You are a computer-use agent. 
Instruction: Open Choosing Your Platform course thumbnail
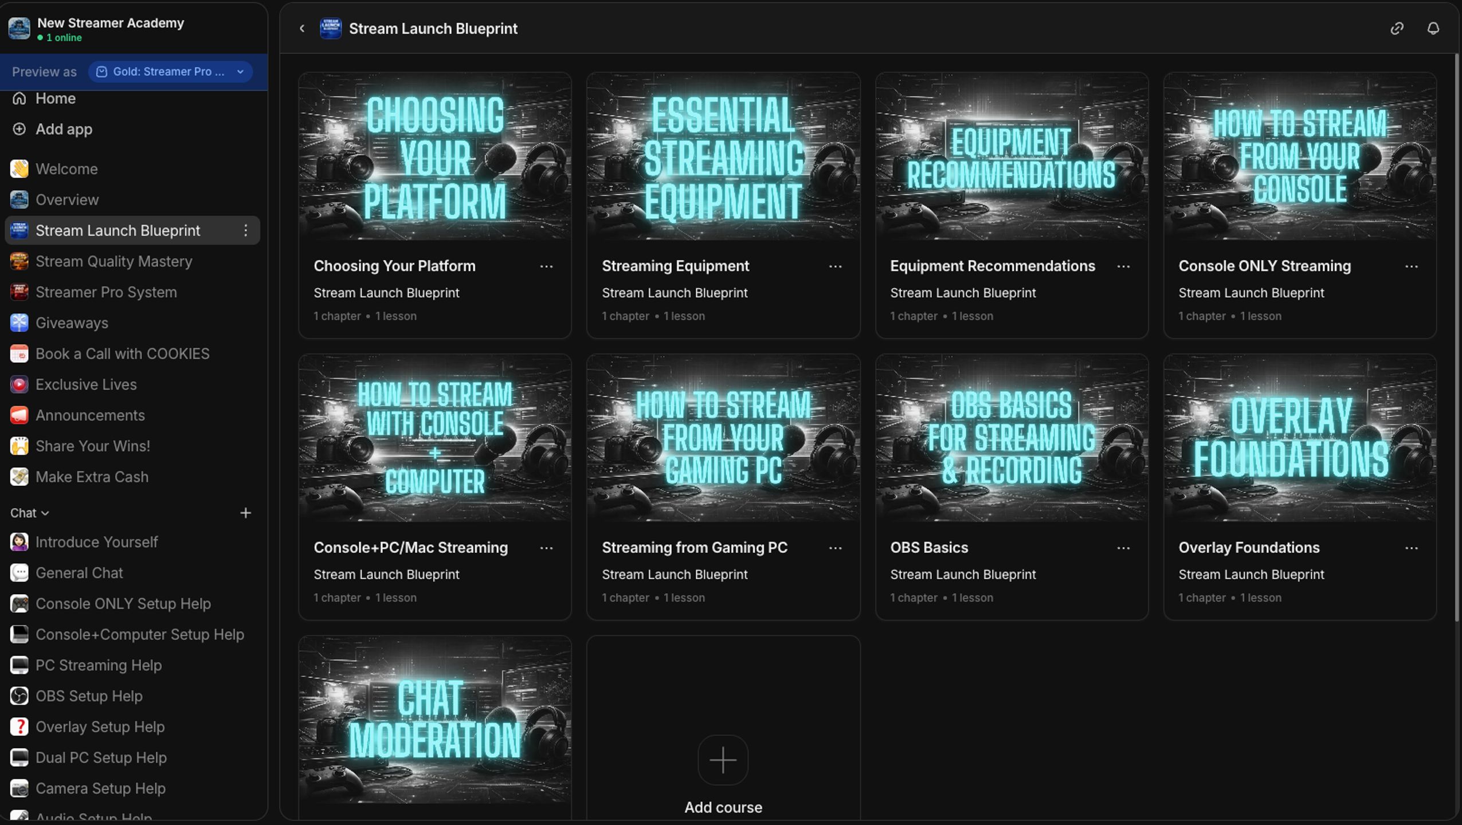(435, 156)
